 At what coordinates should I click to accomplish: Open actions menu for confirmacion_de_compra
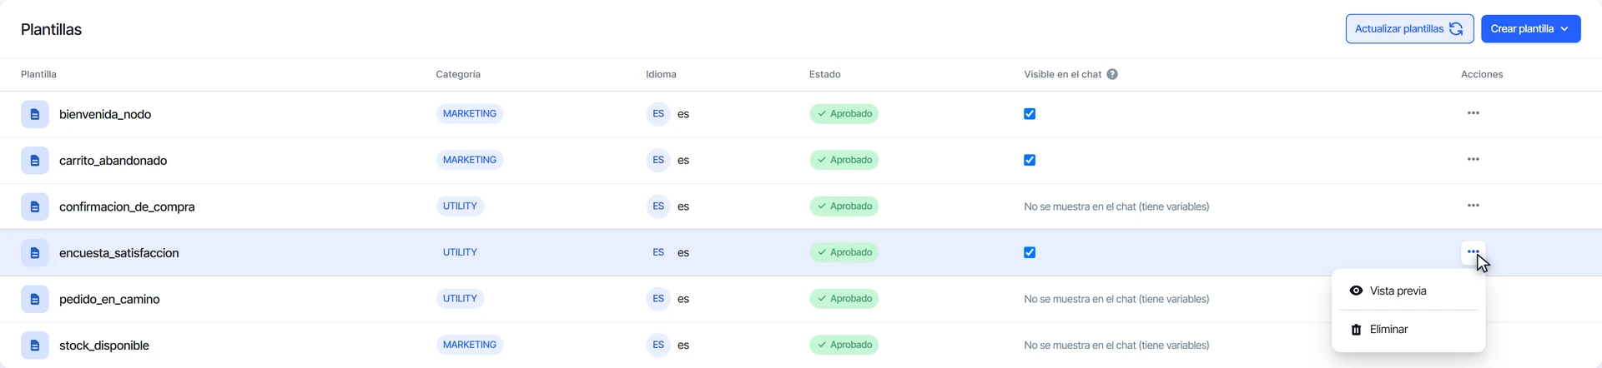point(1474,206)
